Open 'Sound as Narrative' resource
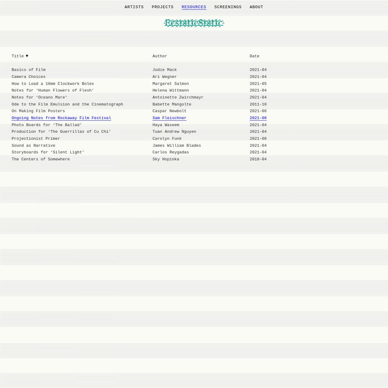The height and width of the screenshot is (388, 388). pyautogui.click(x=33, y=145)
